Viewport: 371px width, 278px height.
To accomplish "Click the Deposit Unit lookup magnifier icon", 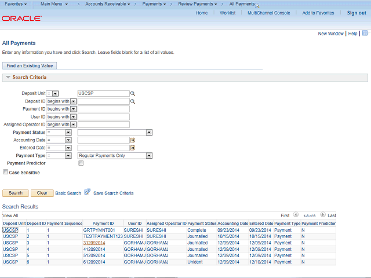I will 132,93.
